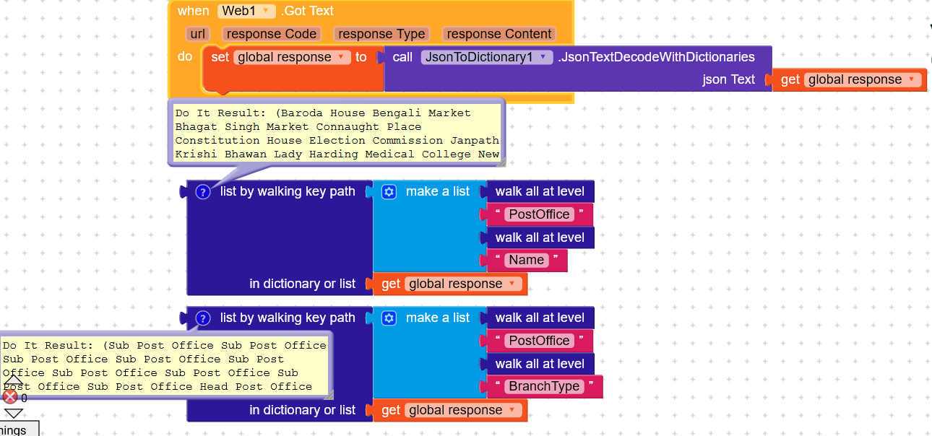Open the mutator gear on the top make a list block

pos(389,191)
